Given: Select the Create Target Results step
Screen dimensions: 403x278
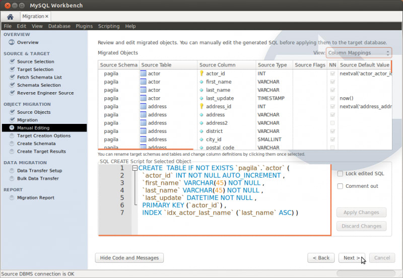Looking at the screenshot, I should click(x=41, y=151).
